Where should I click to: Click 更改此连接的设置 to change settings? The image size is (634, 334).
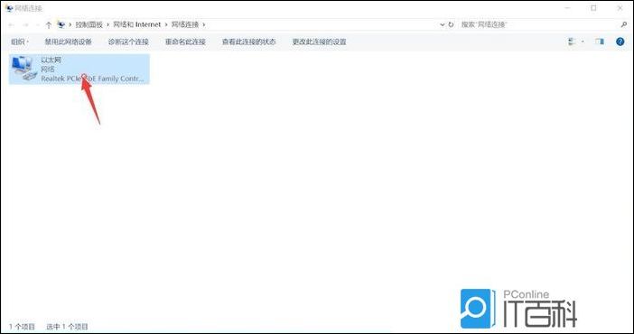click(x=319, y=42)
